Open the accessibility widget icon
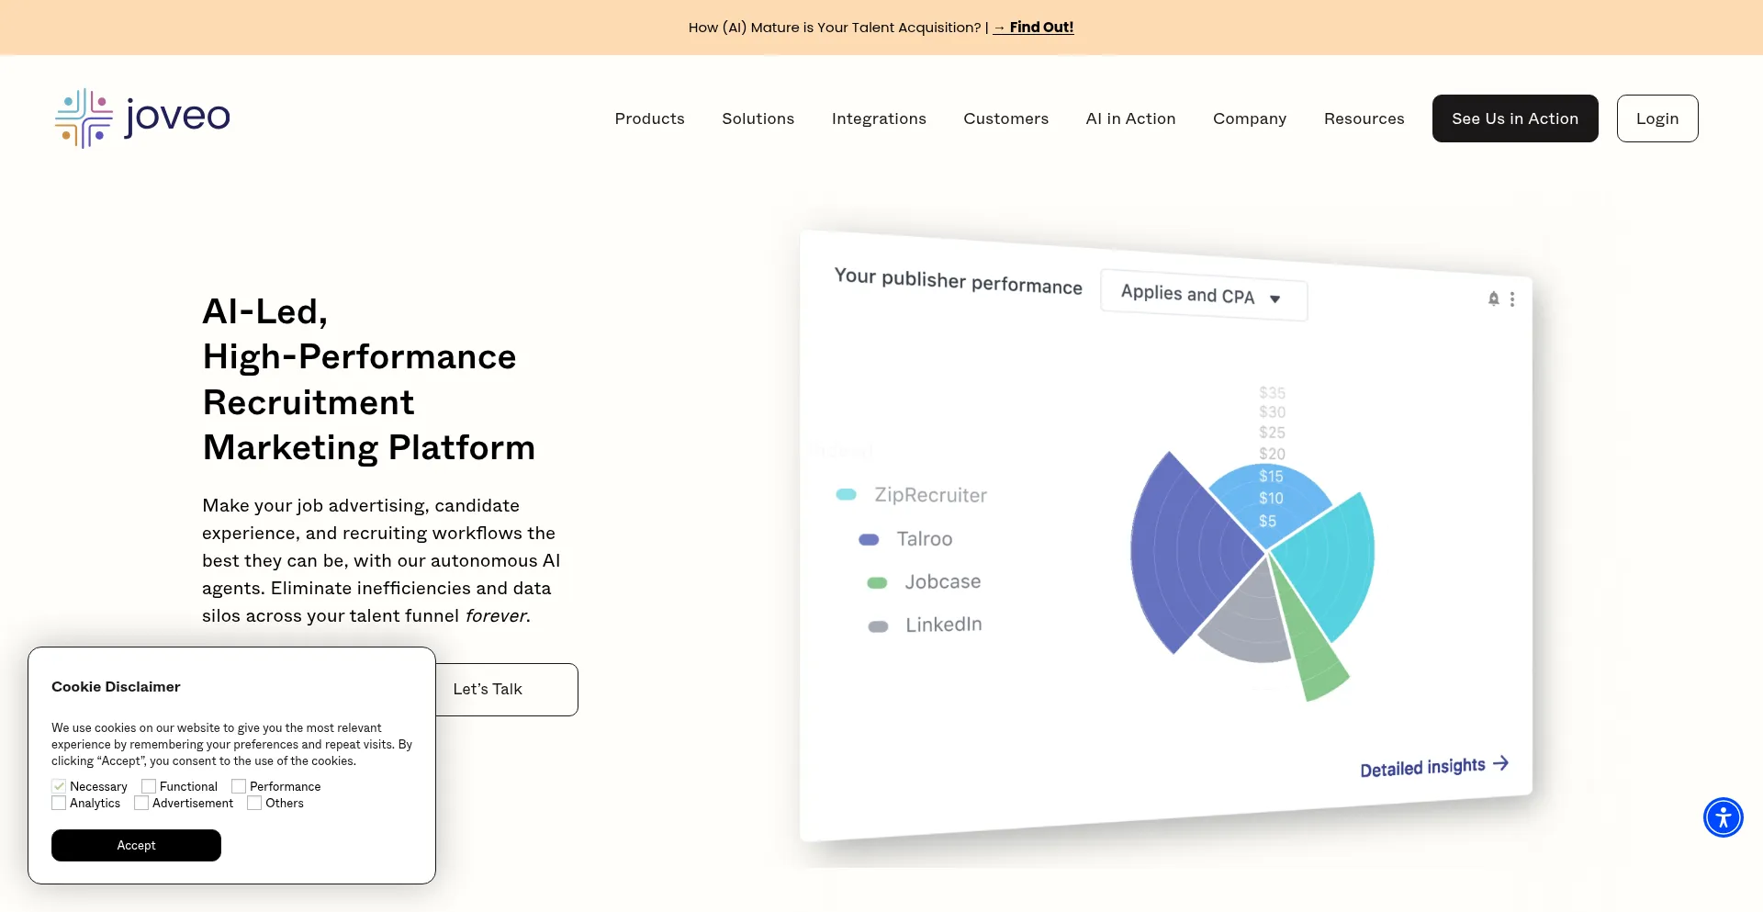1763x912 pixels. (x=1723, y=817)
